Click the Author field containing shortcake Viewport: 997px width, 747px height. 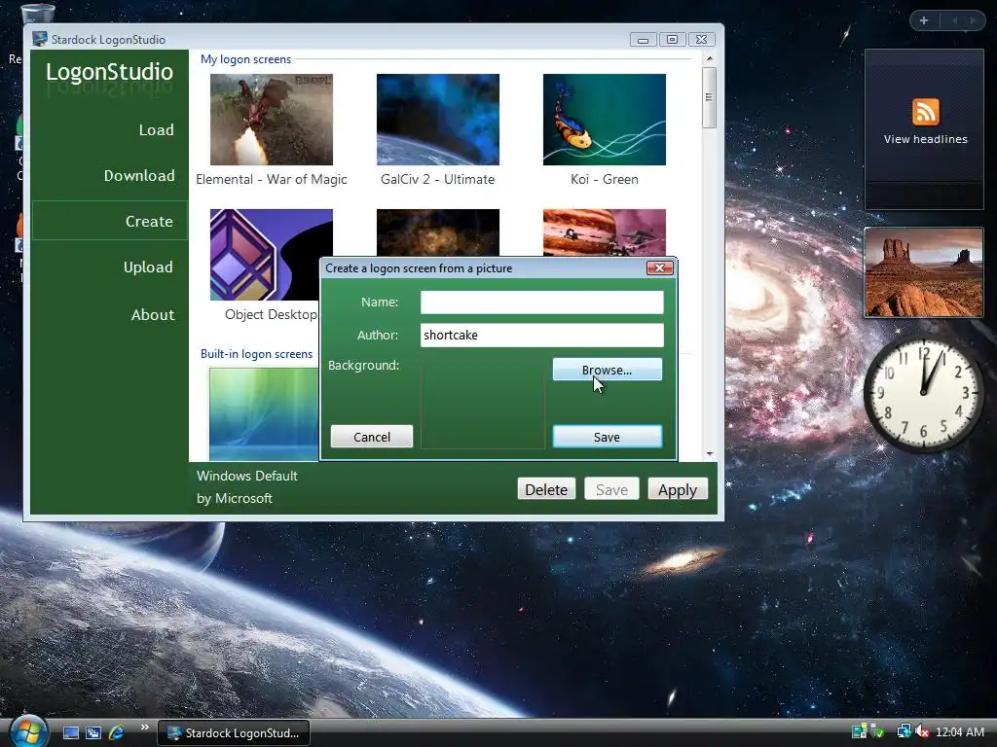coord(541,336)
